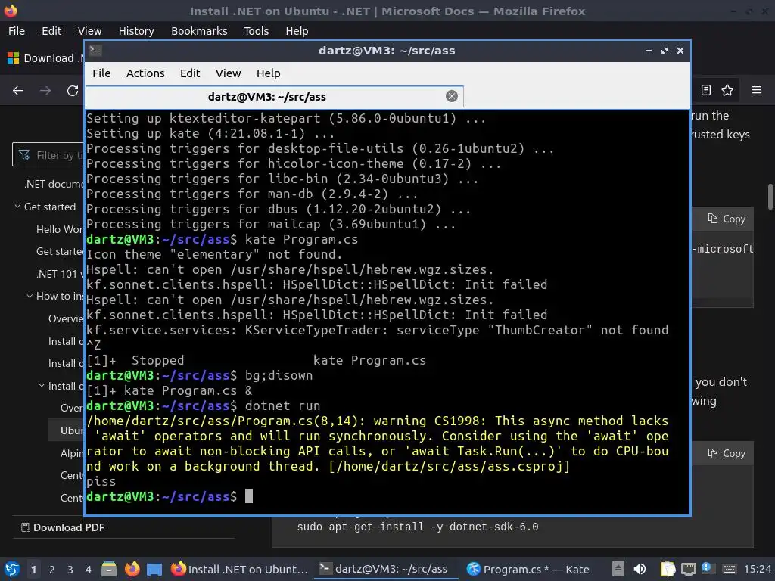Click Microsoft logo in Download tab

tap(14, 58)
